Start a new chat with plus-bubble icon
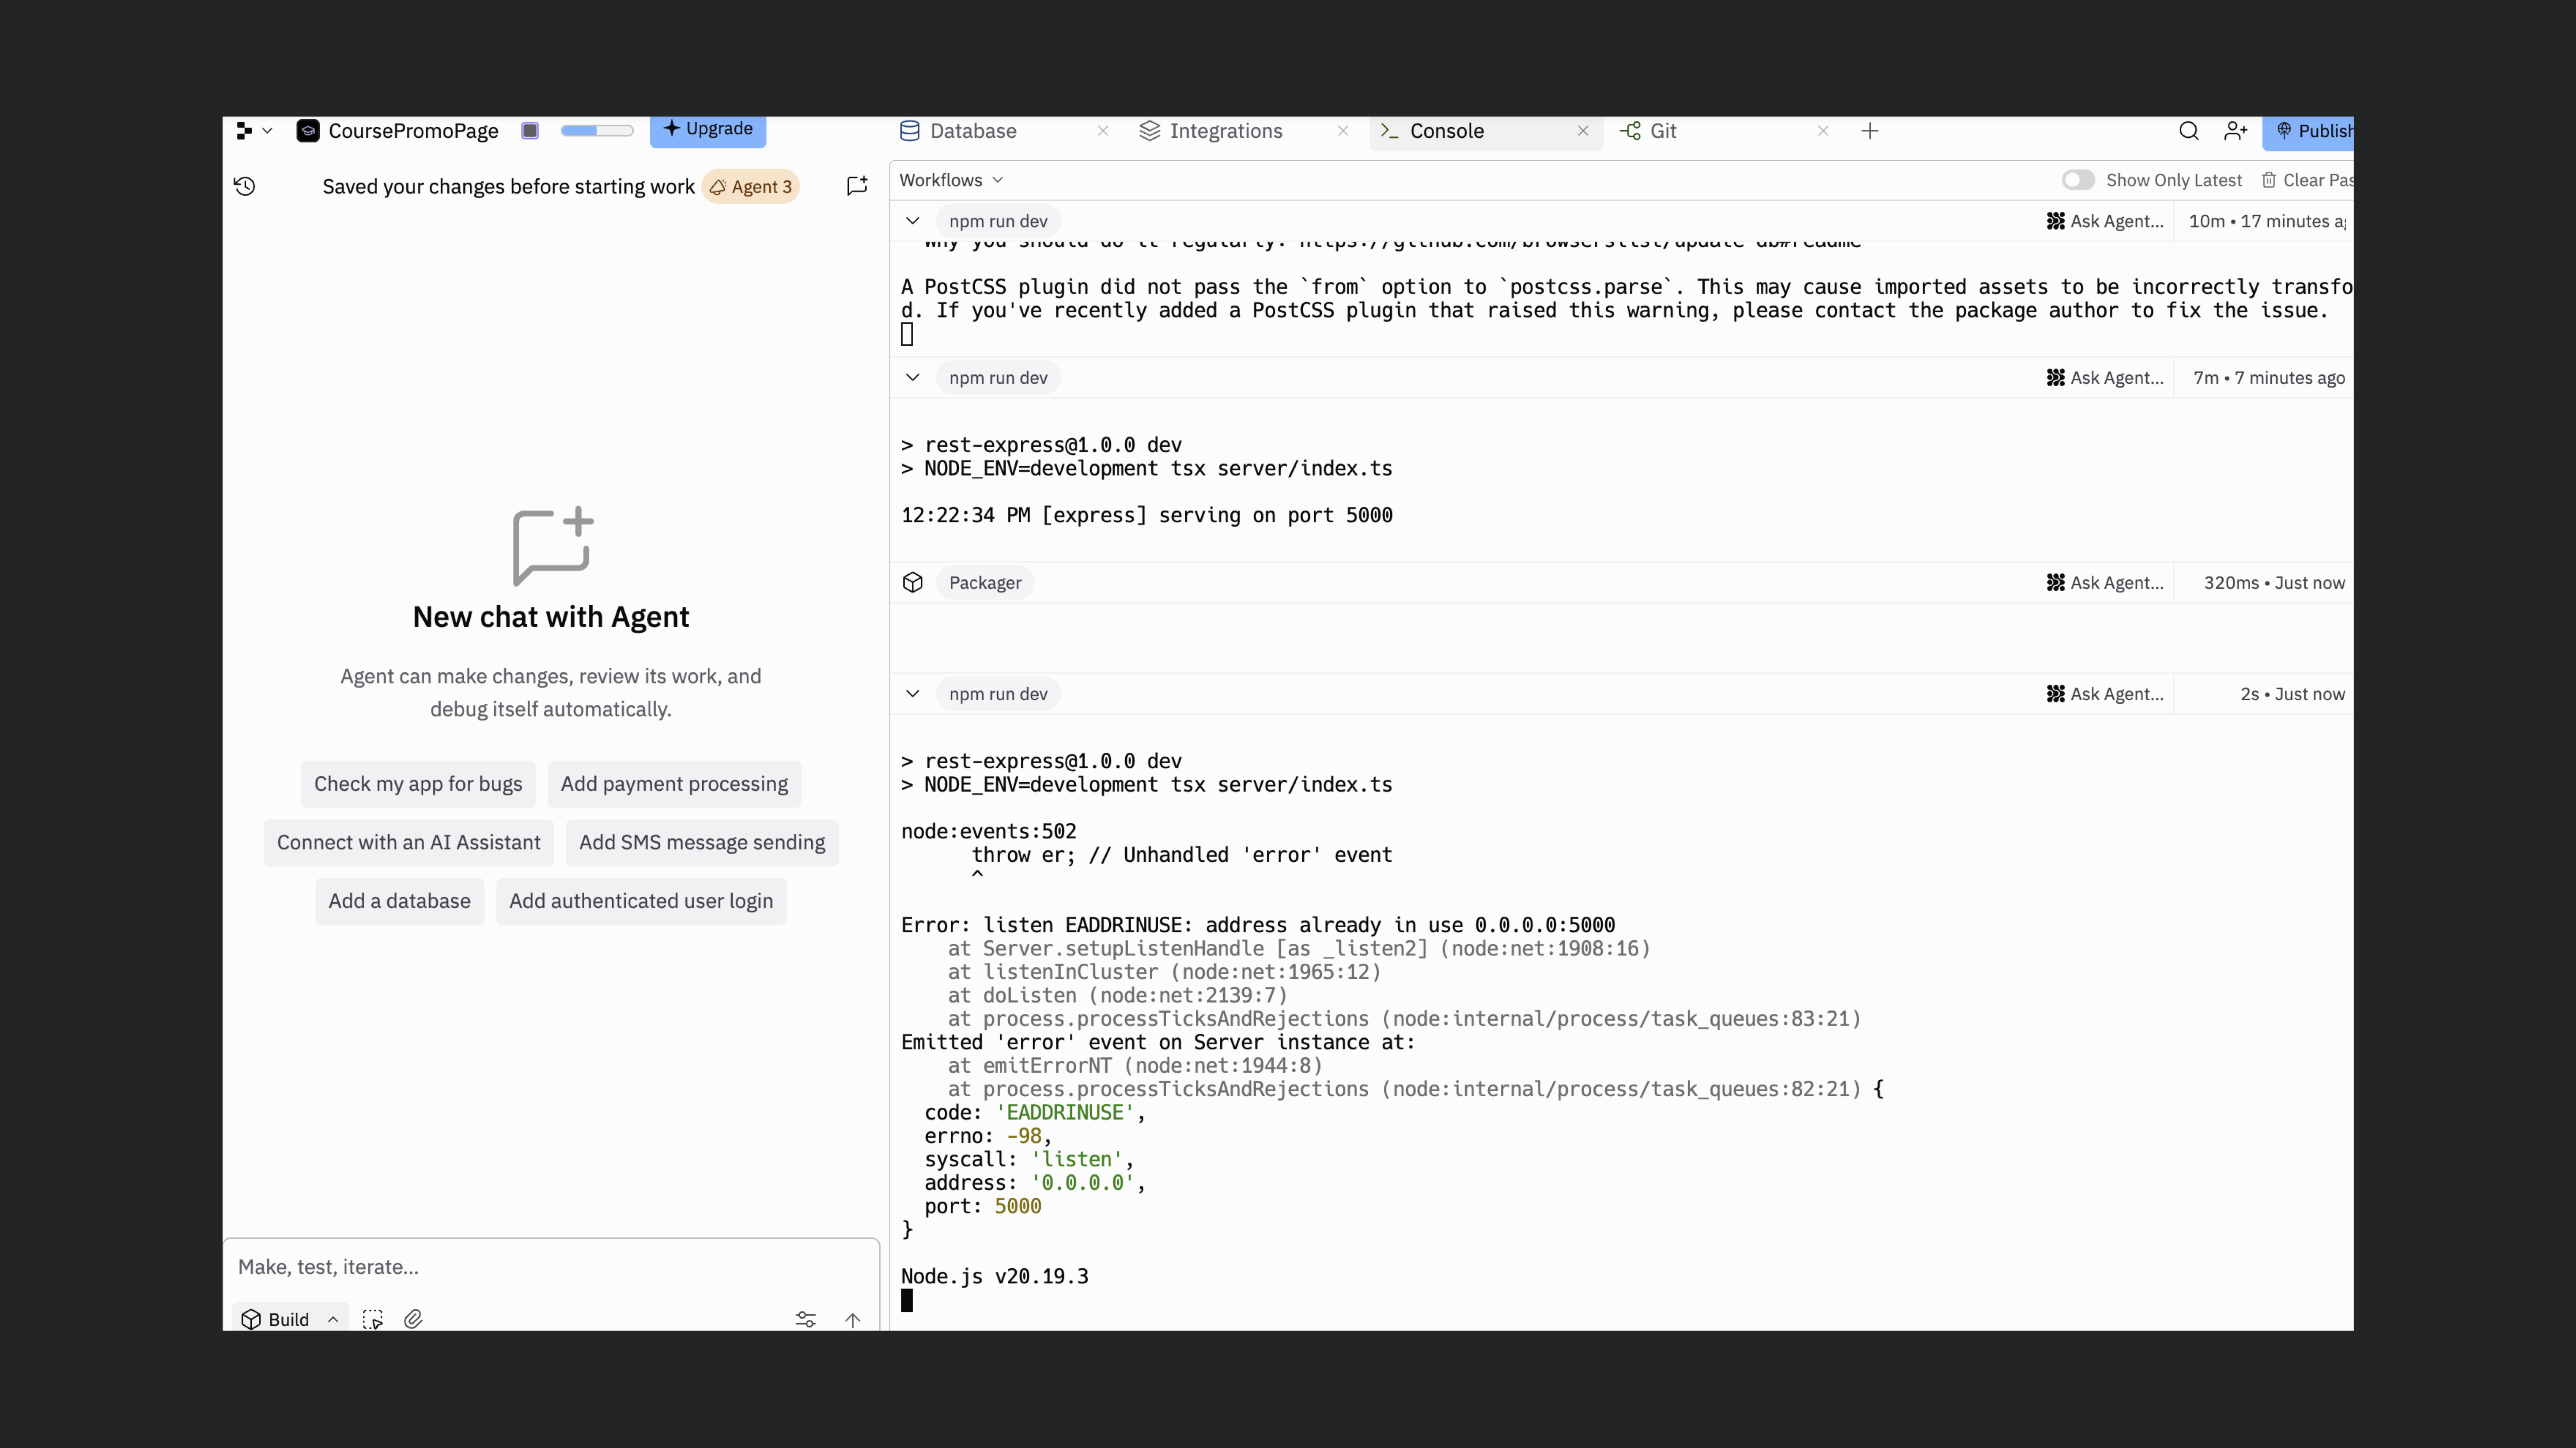Screen dimensions: 2576x1448 [857, 186]
